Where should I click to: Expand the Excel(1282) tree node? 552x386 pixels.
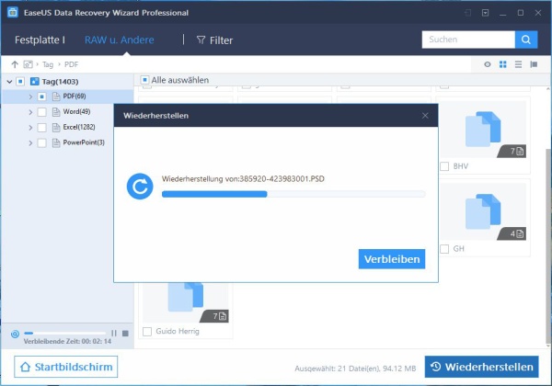point(30,128)
